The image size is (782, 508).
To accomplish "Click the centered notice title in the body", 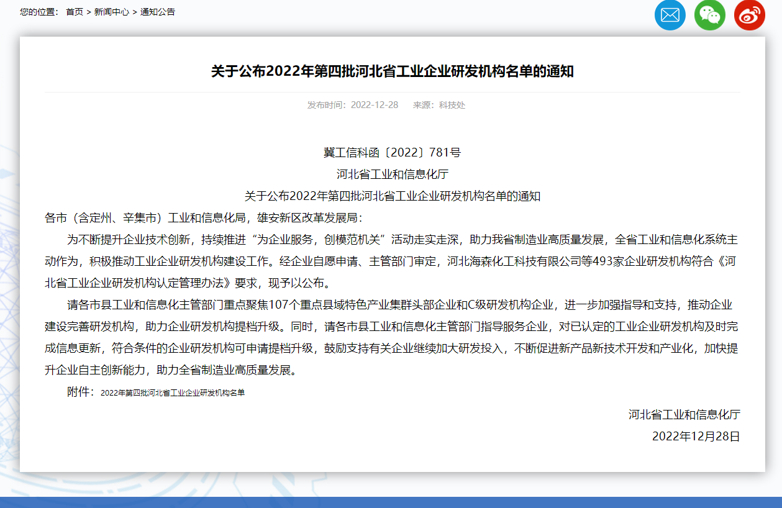I will pyautogui.click(x=392, y=196).
